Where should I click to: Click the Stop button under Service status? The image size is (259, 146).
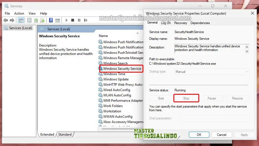coord(186,98)
